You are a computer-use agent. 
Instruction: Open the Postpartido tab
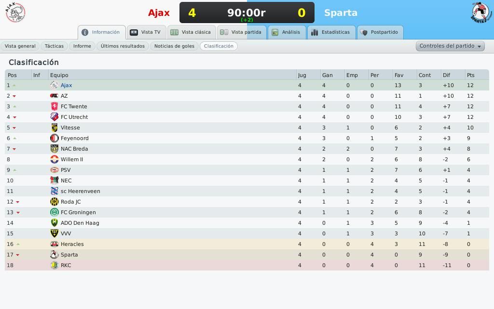pyautogui.click(x=380, y=32)
